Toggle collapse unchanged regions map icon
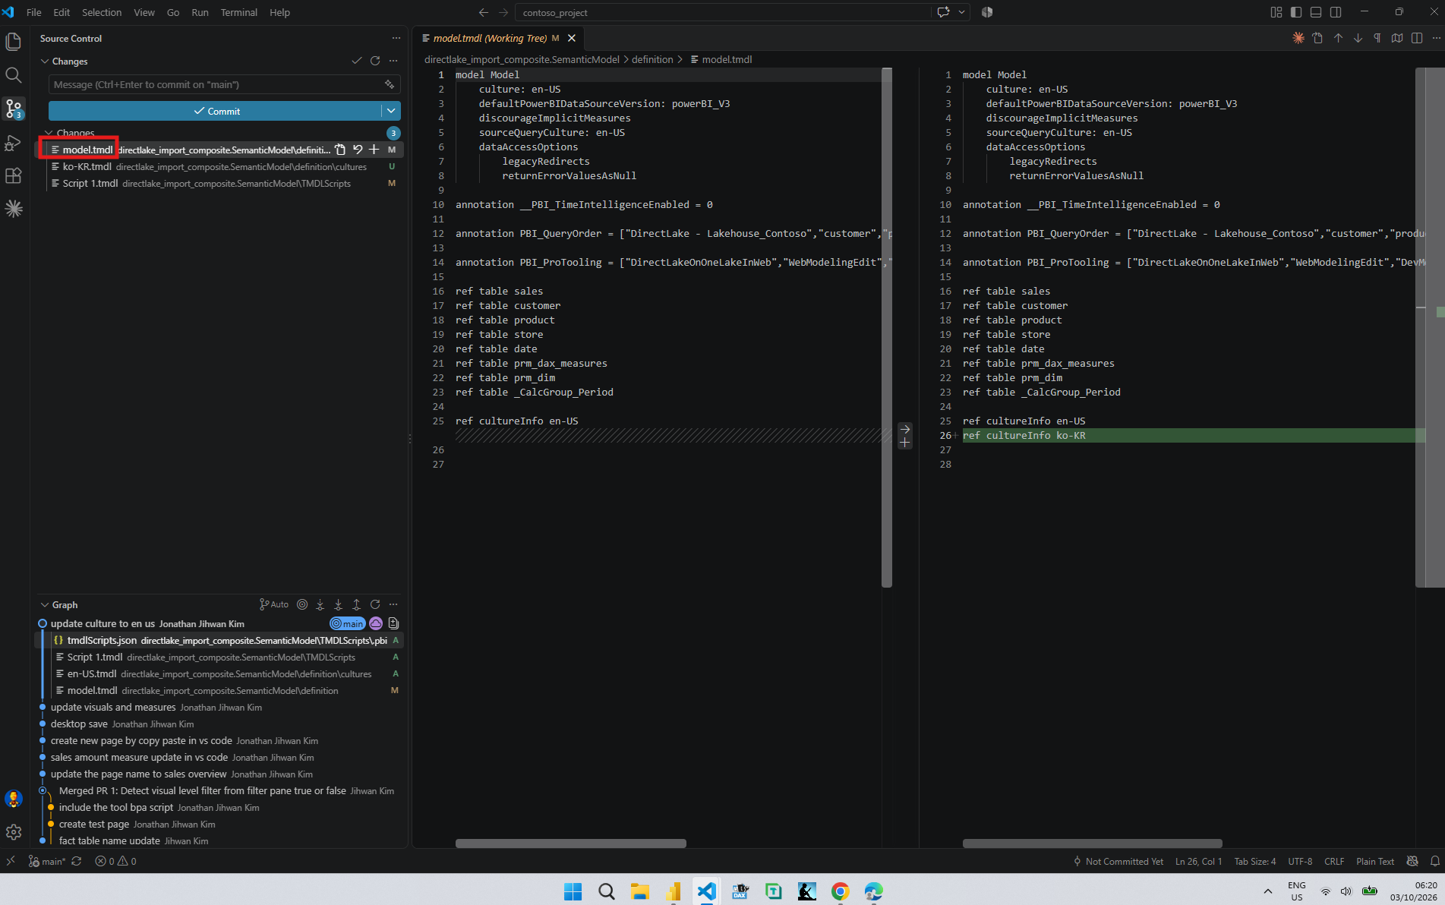 click(1397, 38)
